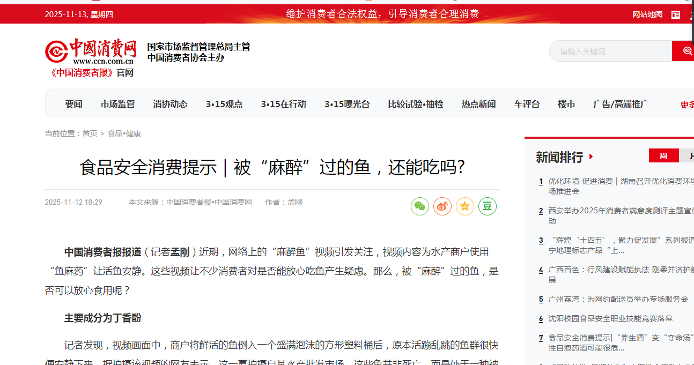The width and height of the screenshot is (694, 365).
Task: Open ranked article 广州荔湾 网约配送员
Action: (618, 299)
